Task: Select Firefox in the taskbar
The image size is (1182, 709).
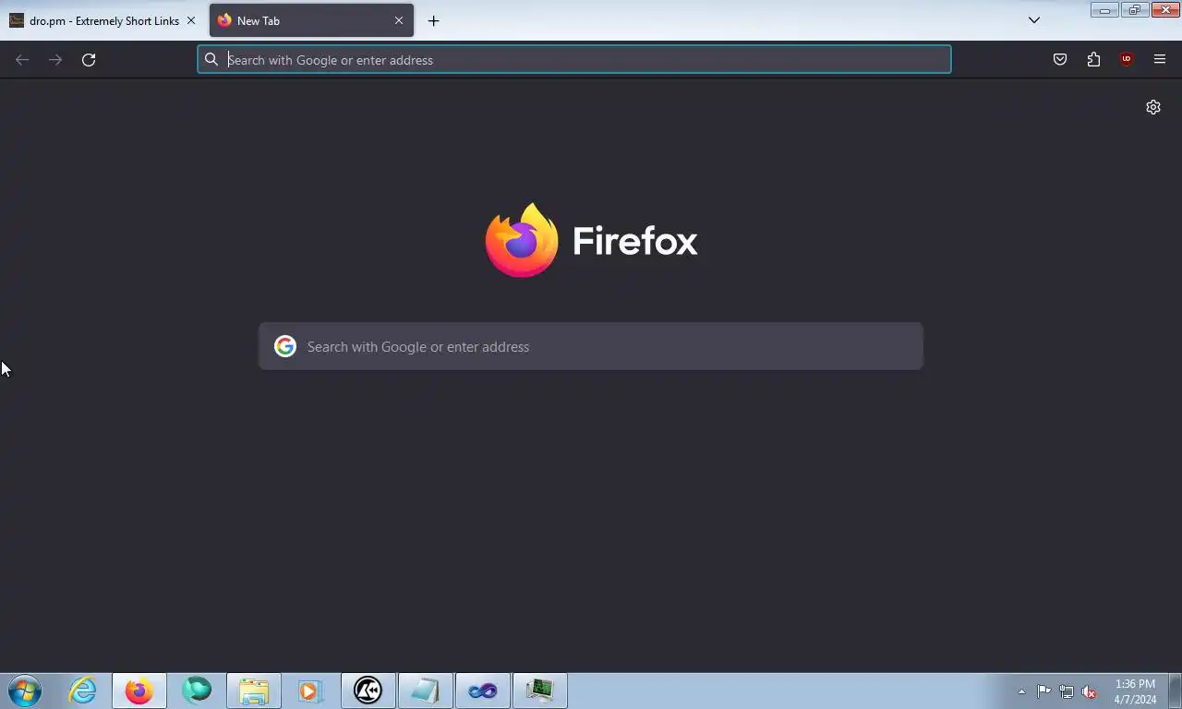Action: point(139,691)
